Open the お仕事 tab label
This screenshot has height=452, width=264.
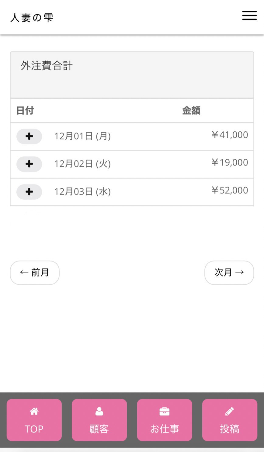[x=164, y=429]
